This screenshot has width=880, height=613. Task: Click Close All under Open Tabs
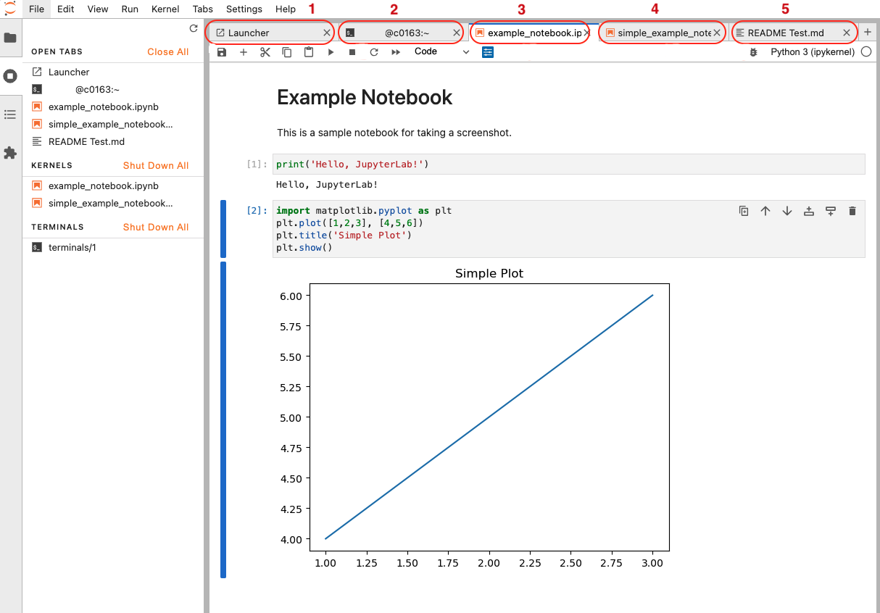(167, 51)
